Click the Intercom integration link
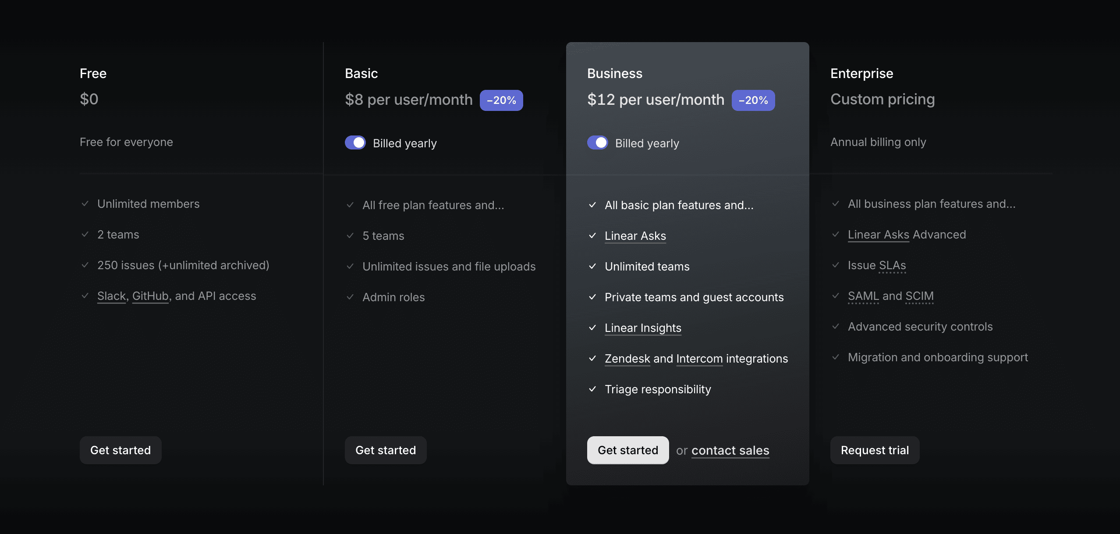This screenshot has width=1120, height=534. 699,359
